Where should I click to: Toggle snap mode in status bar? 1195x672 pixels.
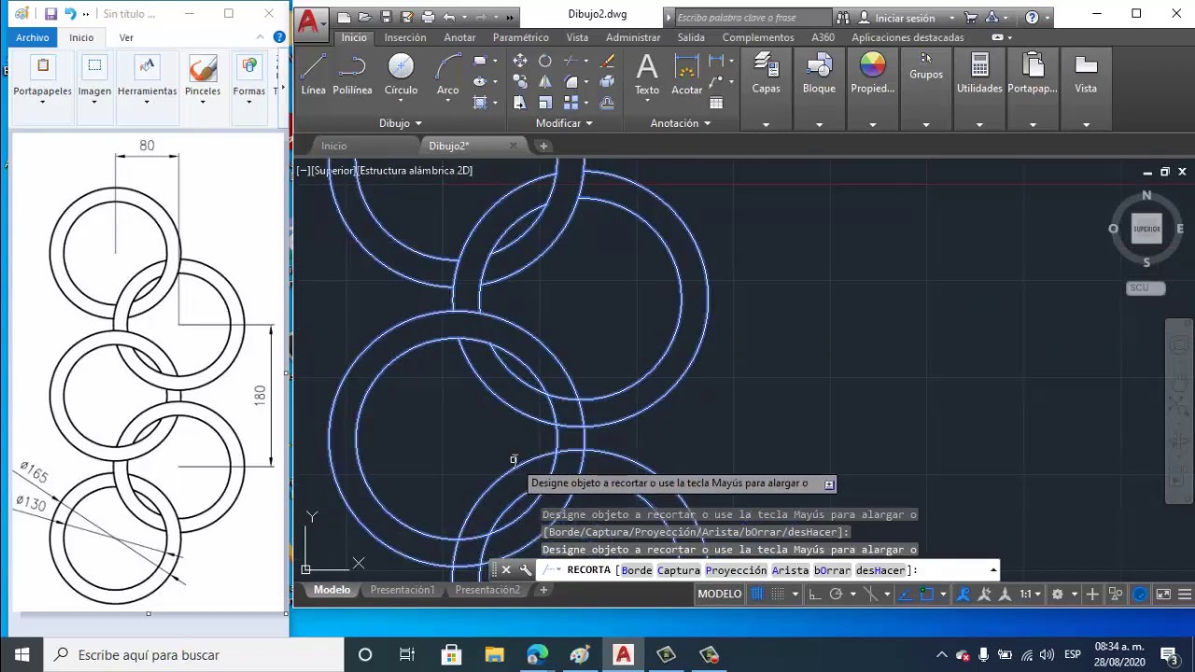click(x=779, y=594)
